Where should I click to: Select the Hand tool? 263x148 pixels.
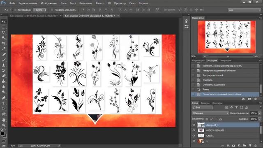4,120
